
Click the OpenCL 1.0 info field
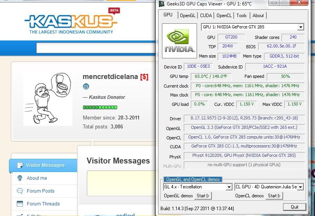244,137
